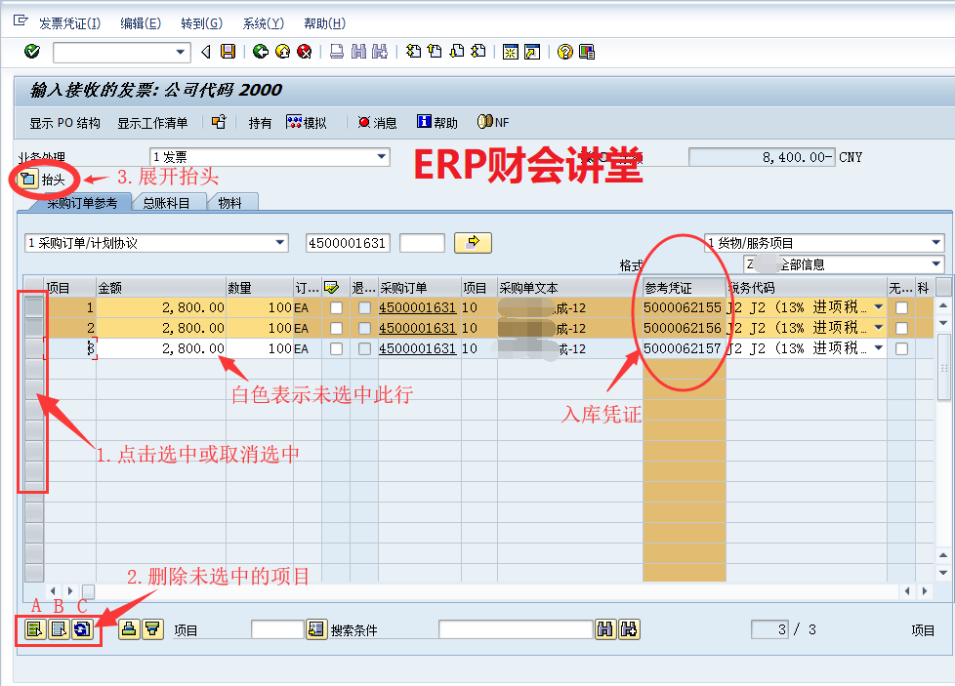Click the 模拟 simulate button
The image size is (955, 686).
pos(306,123)
